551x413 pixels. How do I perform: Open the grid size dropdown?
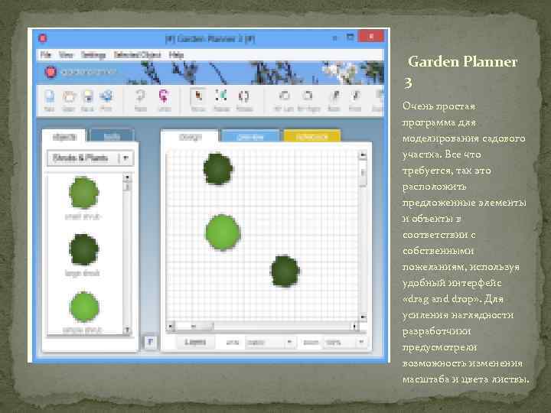[269, 342]
